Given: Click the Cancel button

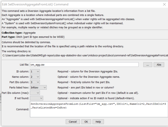Looking at the screenshot, I should tap(73, 122).
